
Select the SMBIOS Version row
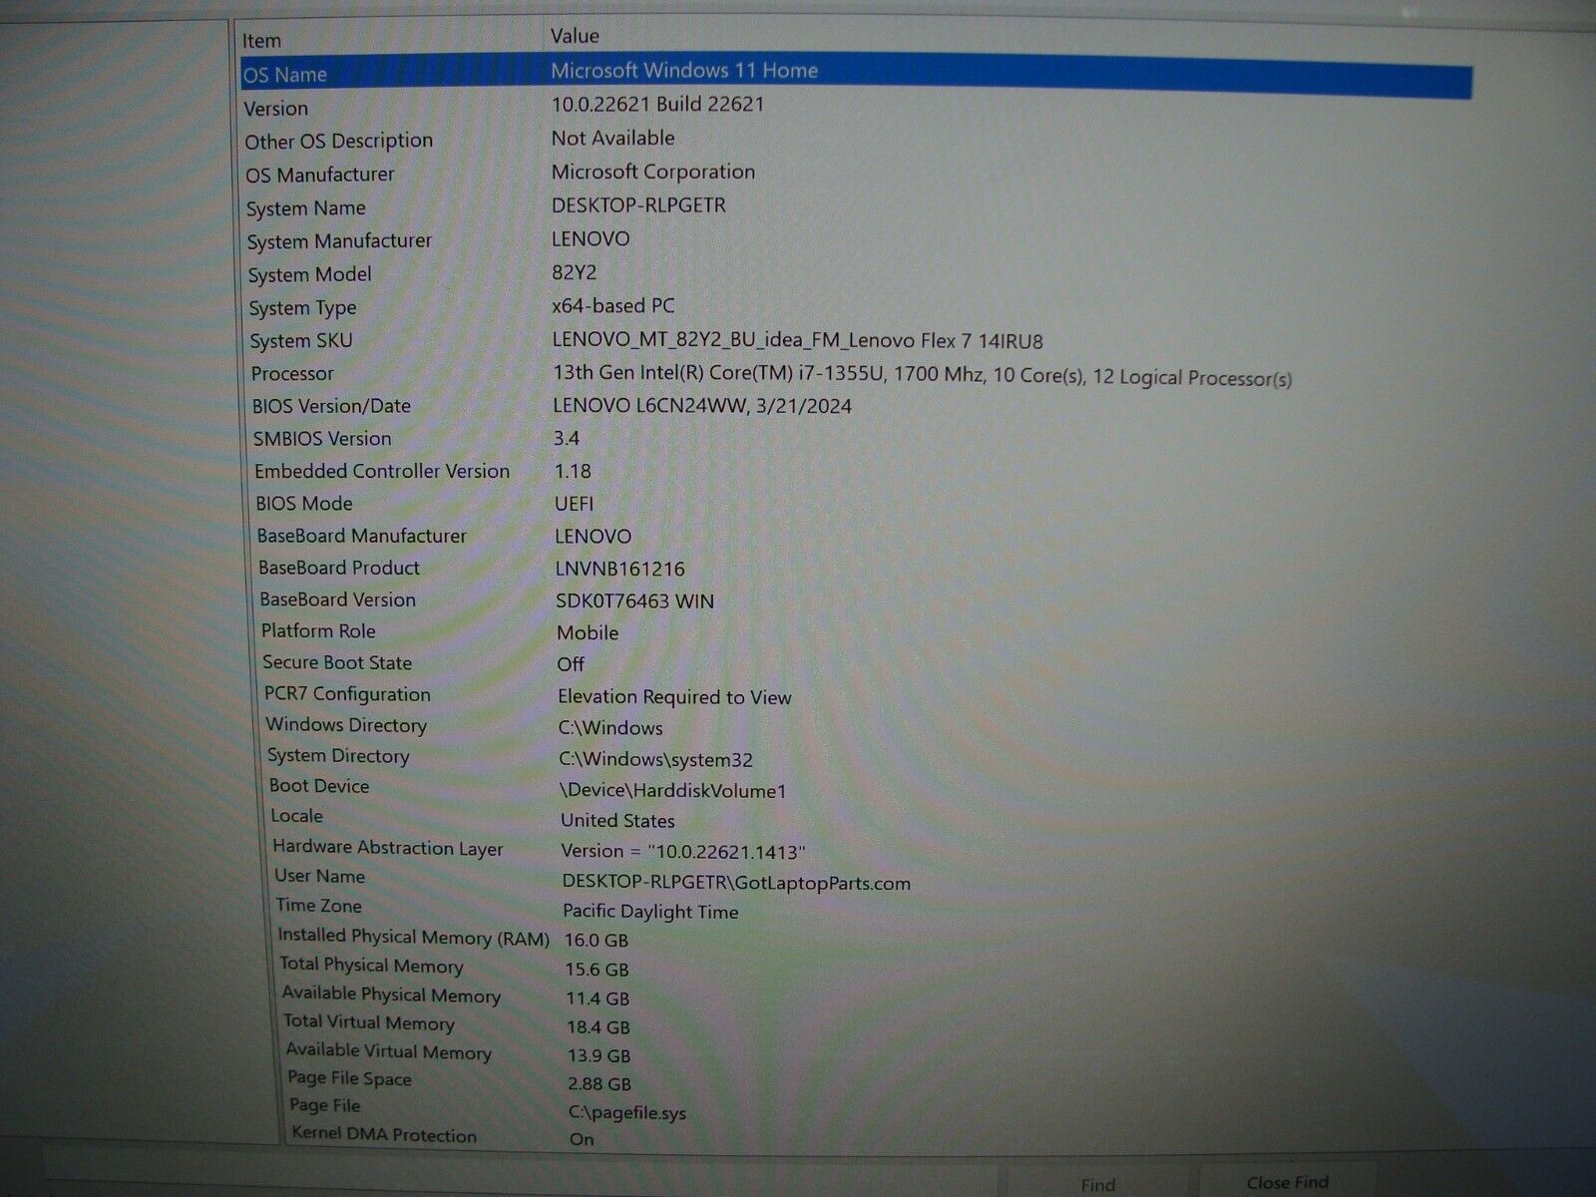321,439
